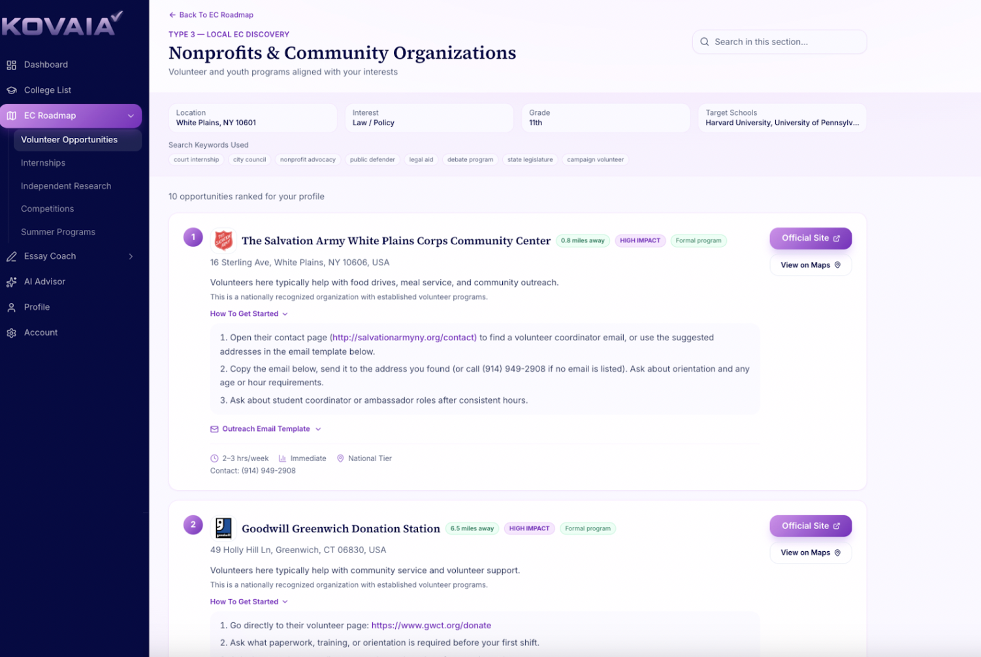Click the 6.5 miles away badge

pyautogui.click(x=472, y=529)
